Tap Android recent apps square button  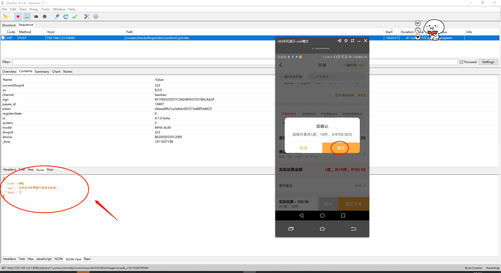click(343, 215)
